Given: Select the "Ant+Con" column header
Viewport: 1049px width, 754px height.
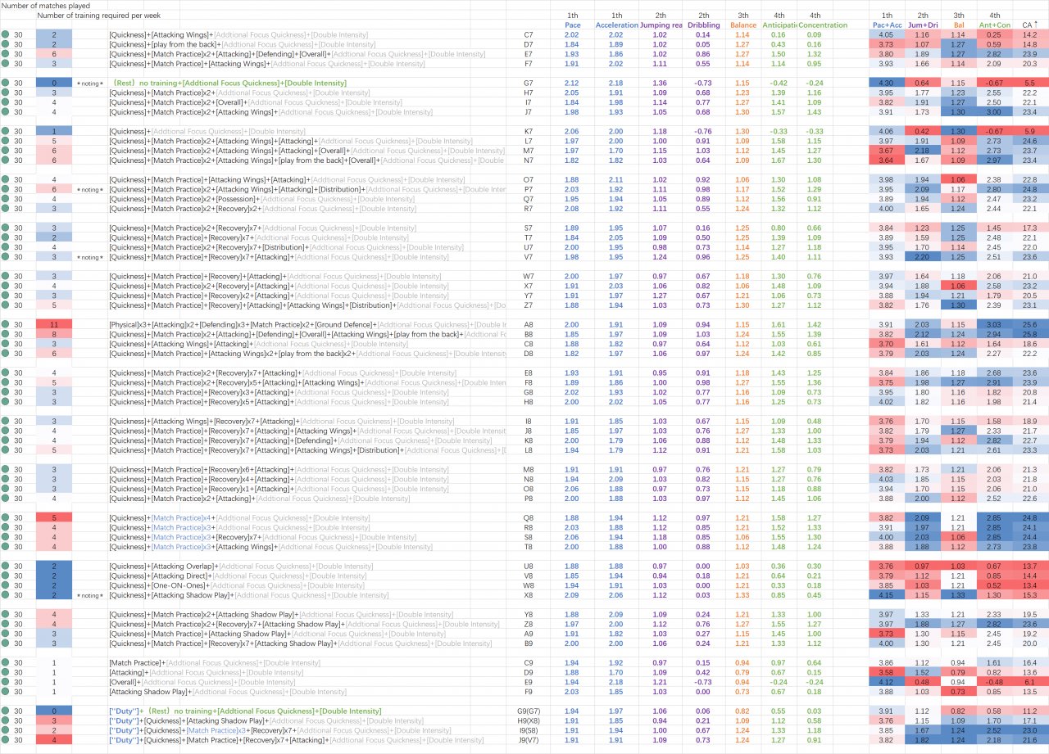Looking at the screenshot, I should pyautogui.click(x=993, y=25).
